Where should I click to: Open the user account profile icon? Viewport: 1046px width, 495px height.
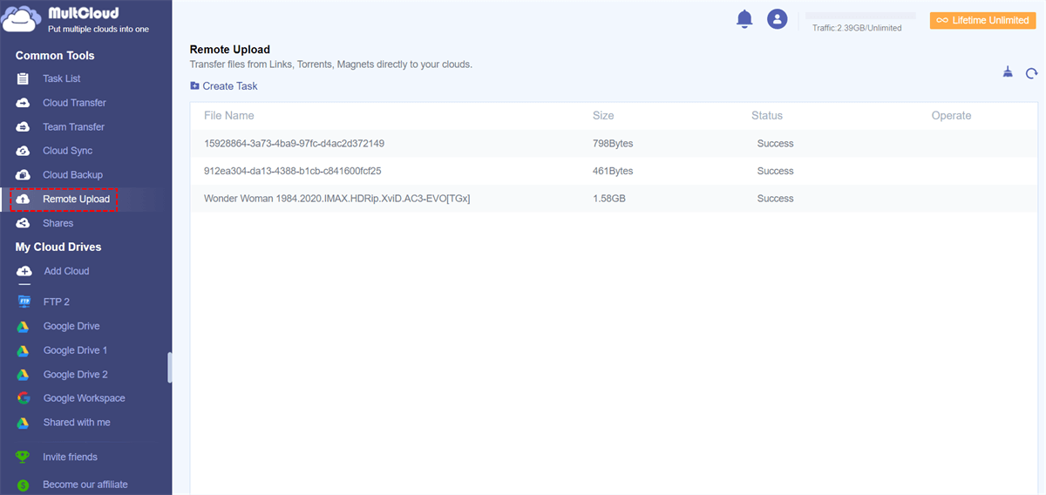tap(777, 19)
